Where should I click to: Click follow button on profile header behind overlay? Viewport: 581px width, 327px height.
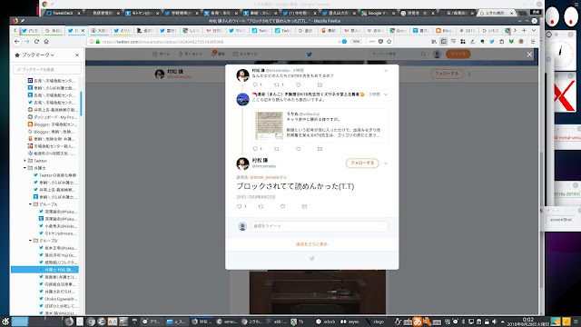click(447, 74)
